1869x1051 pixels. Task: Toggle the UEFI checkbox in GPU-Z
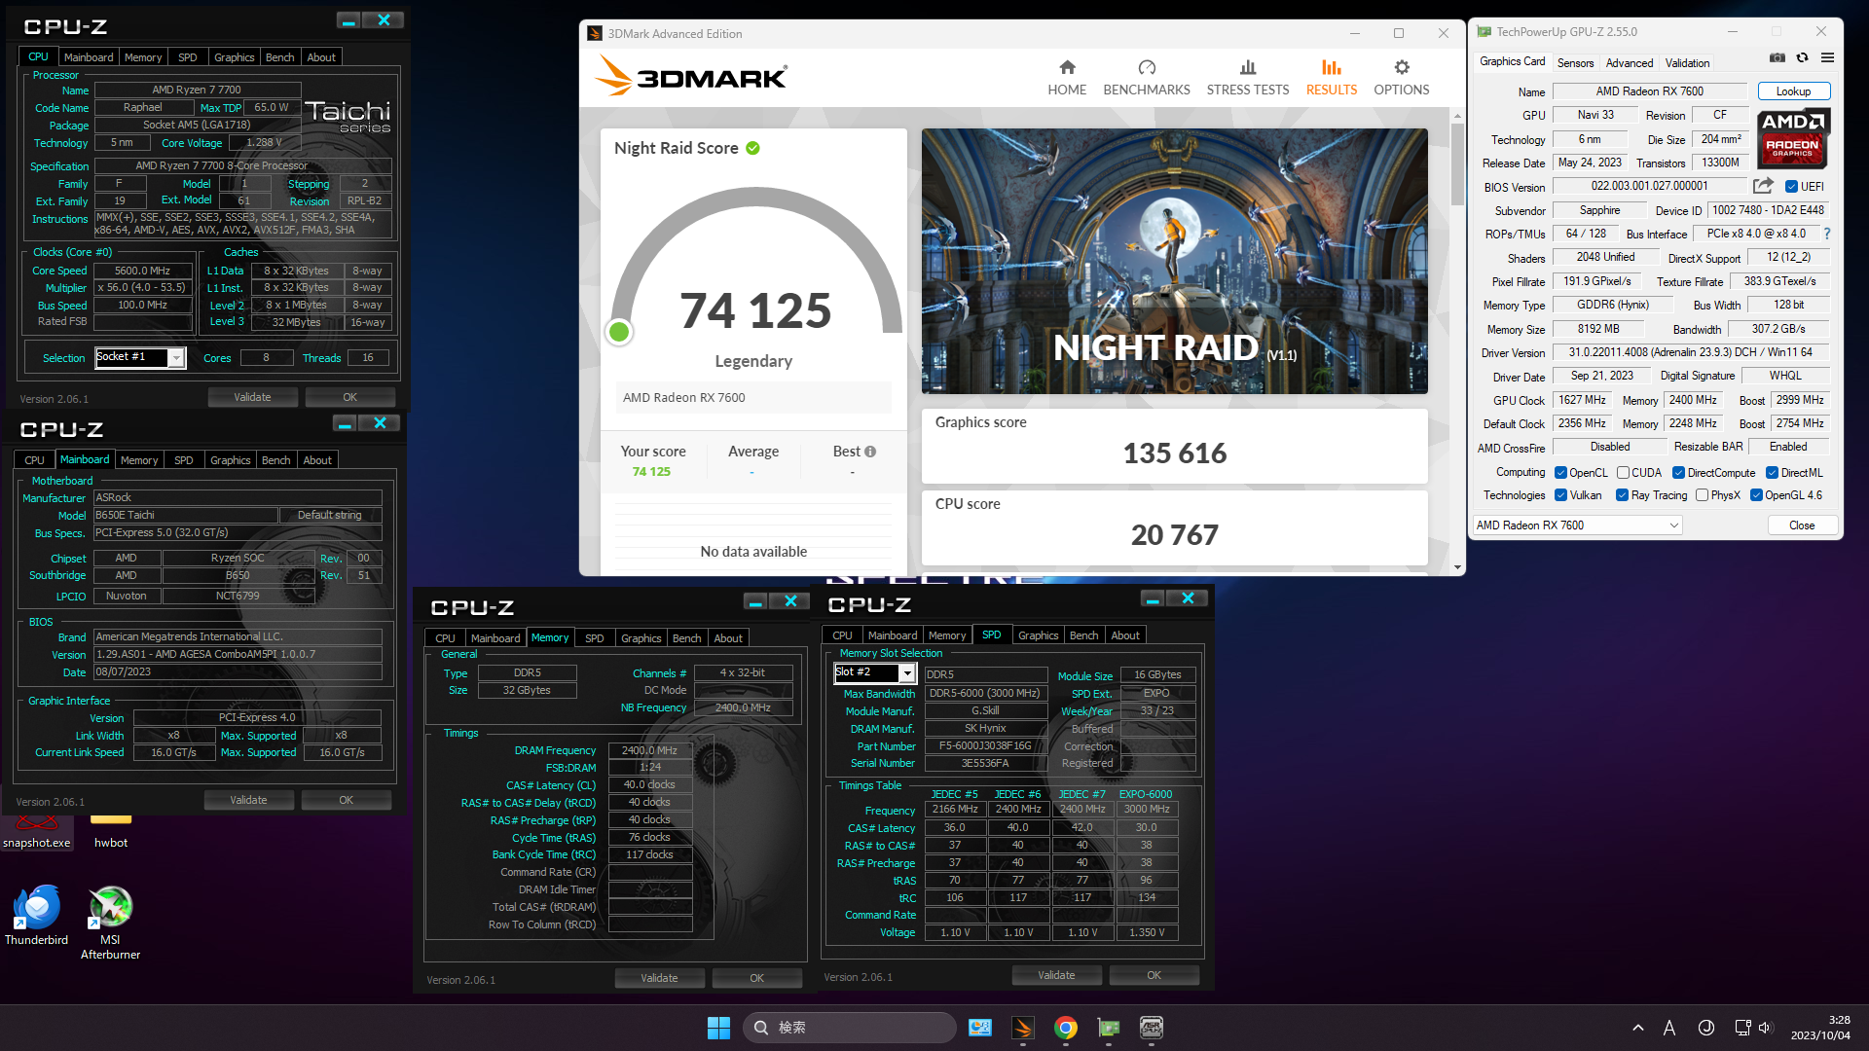coord(1791,187)
